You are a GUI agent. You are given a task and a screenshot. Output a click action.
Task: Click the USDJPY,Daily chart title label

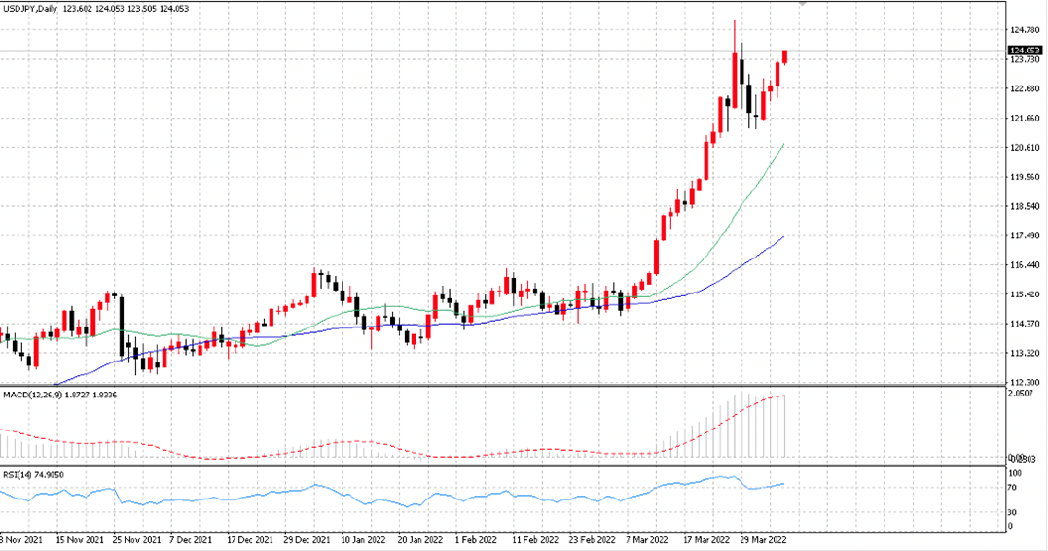pos(29,9)
